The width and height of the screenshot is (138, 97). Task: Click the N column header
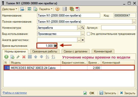click(x=7, y=63)
